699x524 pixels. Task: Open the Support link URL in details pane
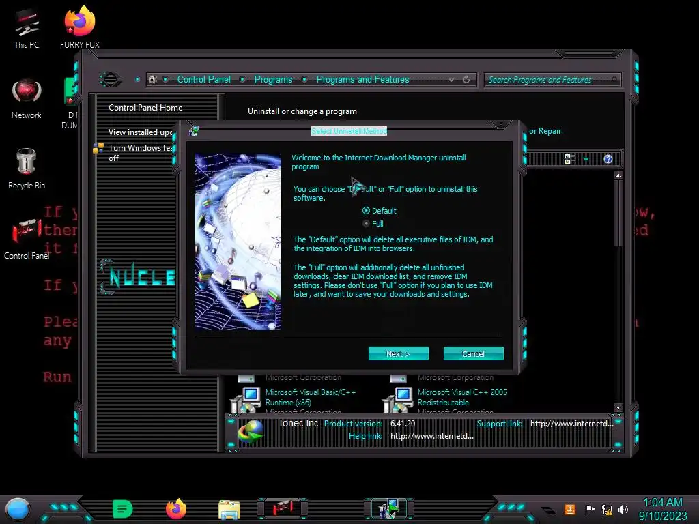click(x=572, y=424)
